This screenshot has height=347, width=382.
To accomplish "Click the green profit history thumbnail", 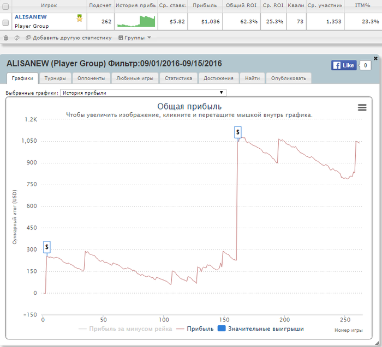I will click(x=136, y=21).
